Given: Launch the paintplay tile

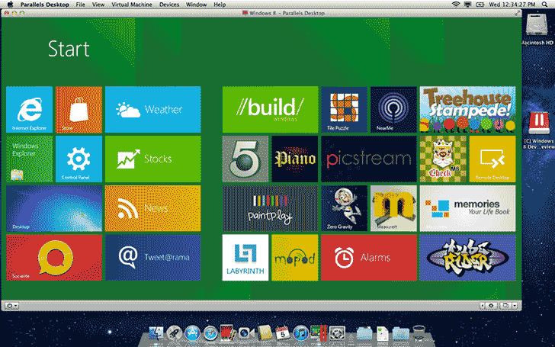Looking at the screenshot, I should click(x=270, y=208).
